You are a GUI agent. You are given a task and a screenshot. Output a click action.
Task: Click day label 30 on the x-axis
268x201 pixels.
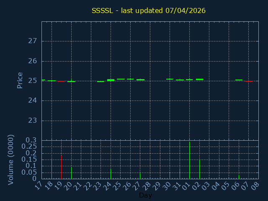[x=167, y=186]
